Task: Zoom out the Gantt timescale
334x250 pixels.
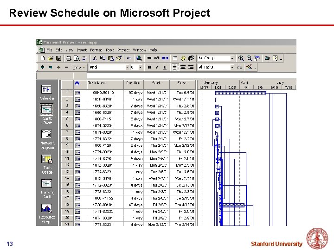Action: [249, 58]
